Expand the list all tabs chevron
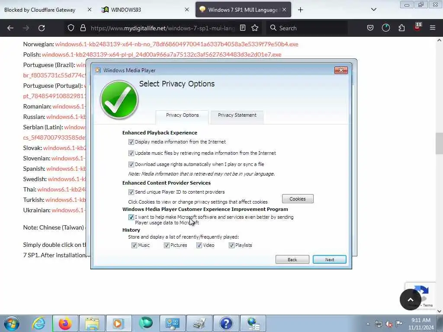The image size is (443, 332). 373,10
